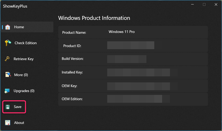The image size is (222, 131).
Task: Click the ShowKeyPlus title text
Action: [x=15, y=6]
